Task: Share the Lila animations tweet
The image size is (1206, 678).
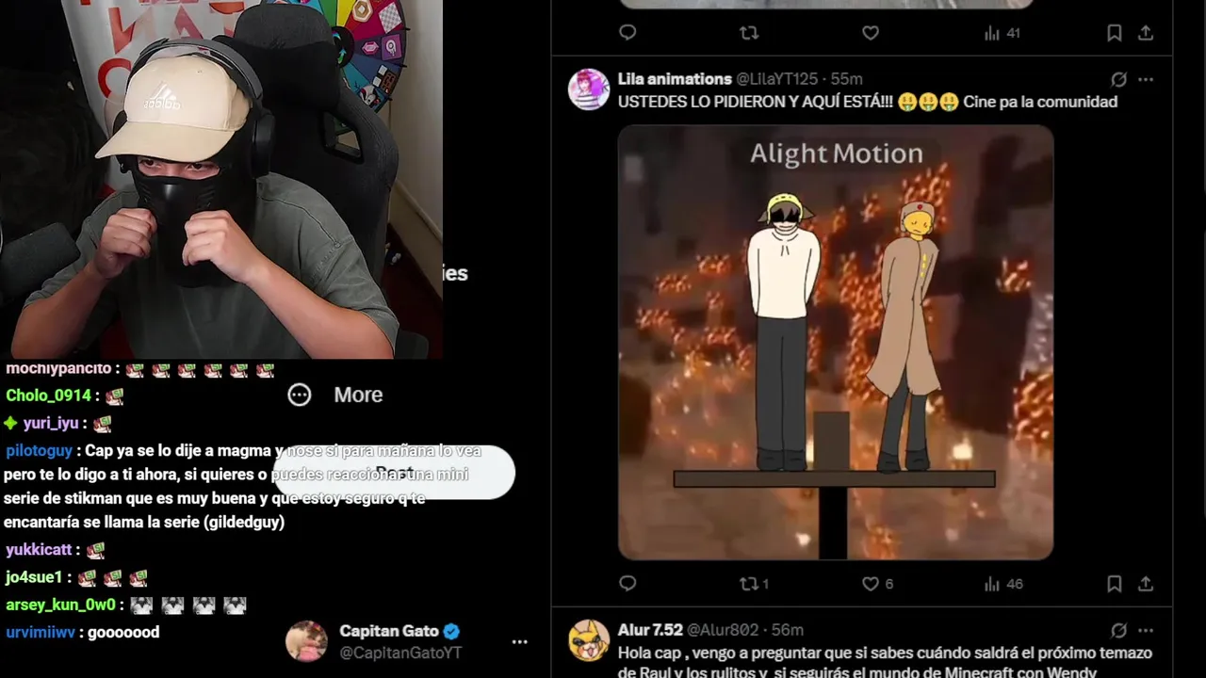Action: (1146, 584)
